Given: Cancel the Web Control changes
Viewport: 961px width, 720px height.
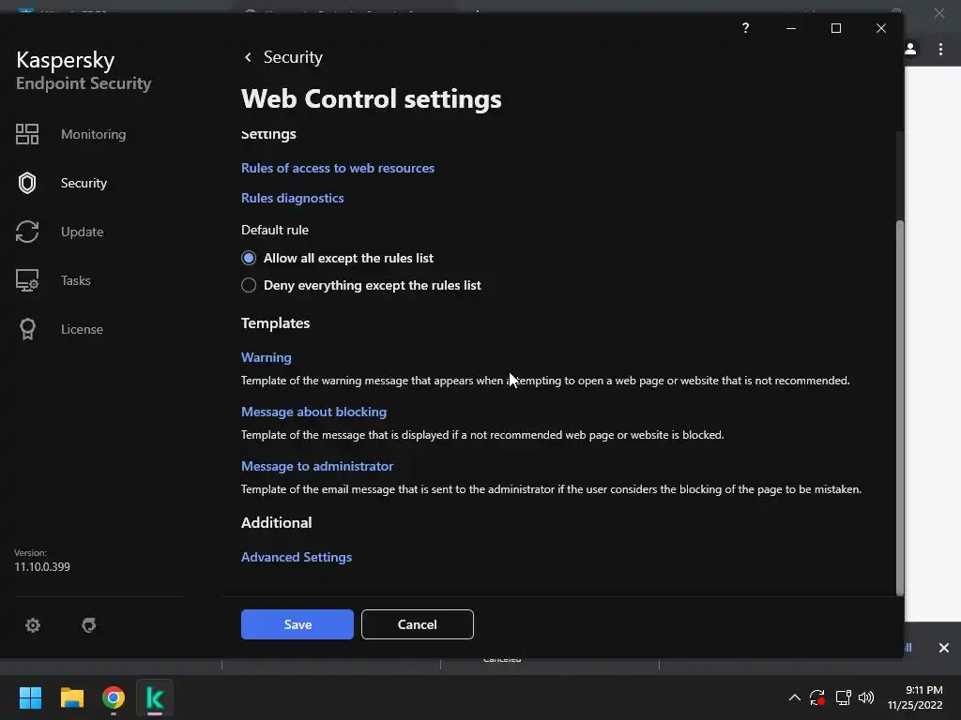Looking at the screenshot, I should point(418,624).
